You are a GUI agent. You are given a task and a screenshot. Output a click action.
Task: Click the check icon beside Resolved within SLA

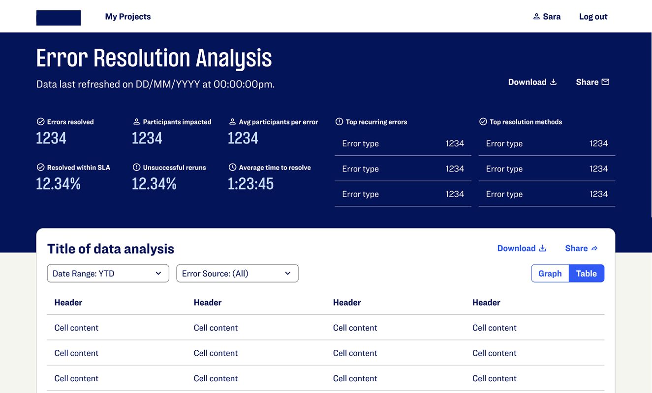click(x=40, y=168)
